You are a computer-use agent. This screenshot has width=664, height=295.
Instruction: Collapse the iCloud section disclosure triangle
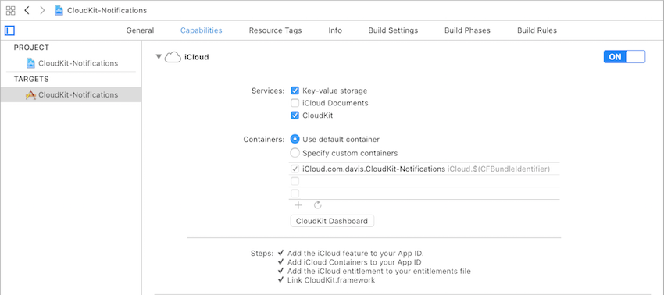[x=159, y=57]
